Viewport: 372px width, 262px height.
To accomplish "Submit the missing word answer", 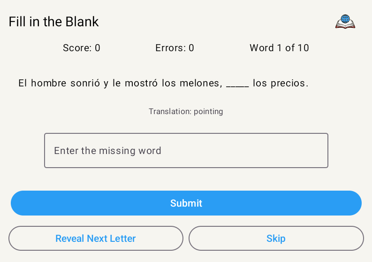I will 186,203.
